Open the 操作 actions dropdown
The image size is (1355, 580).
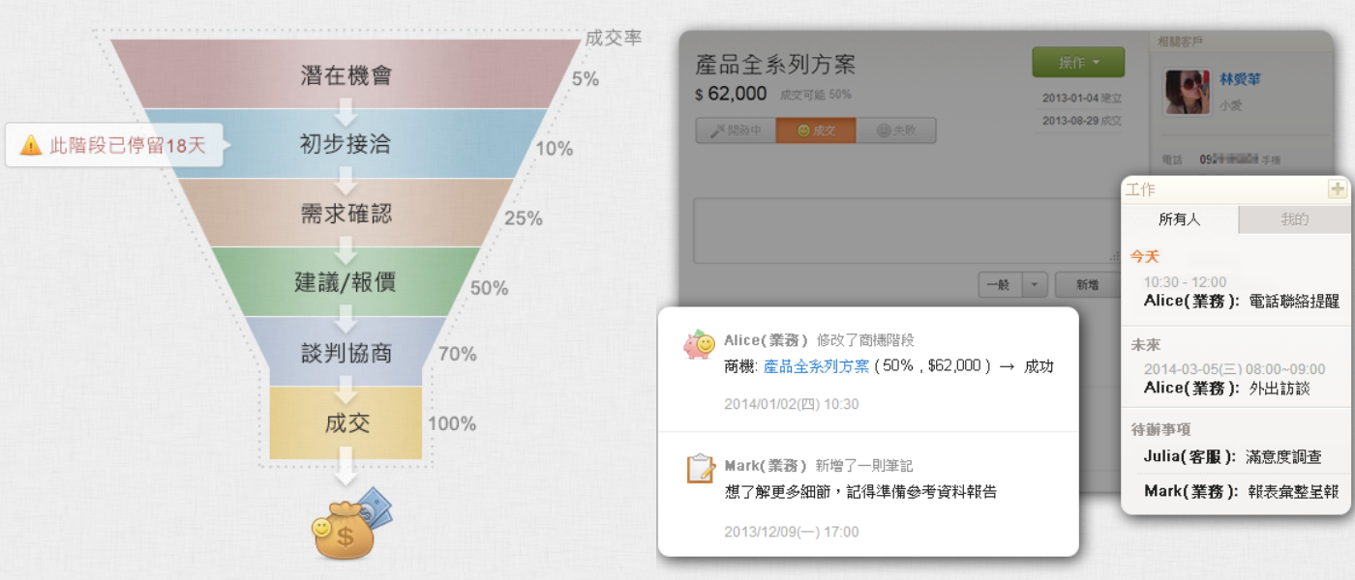click(1078, 62)
